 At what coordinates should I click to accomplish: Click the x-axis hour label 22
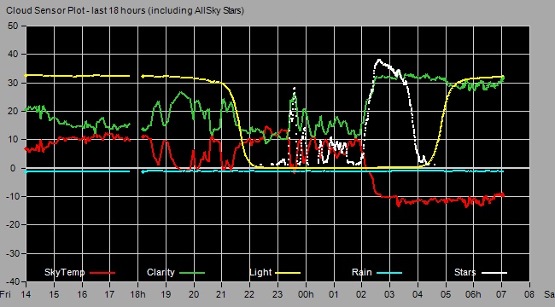(249, 294)
